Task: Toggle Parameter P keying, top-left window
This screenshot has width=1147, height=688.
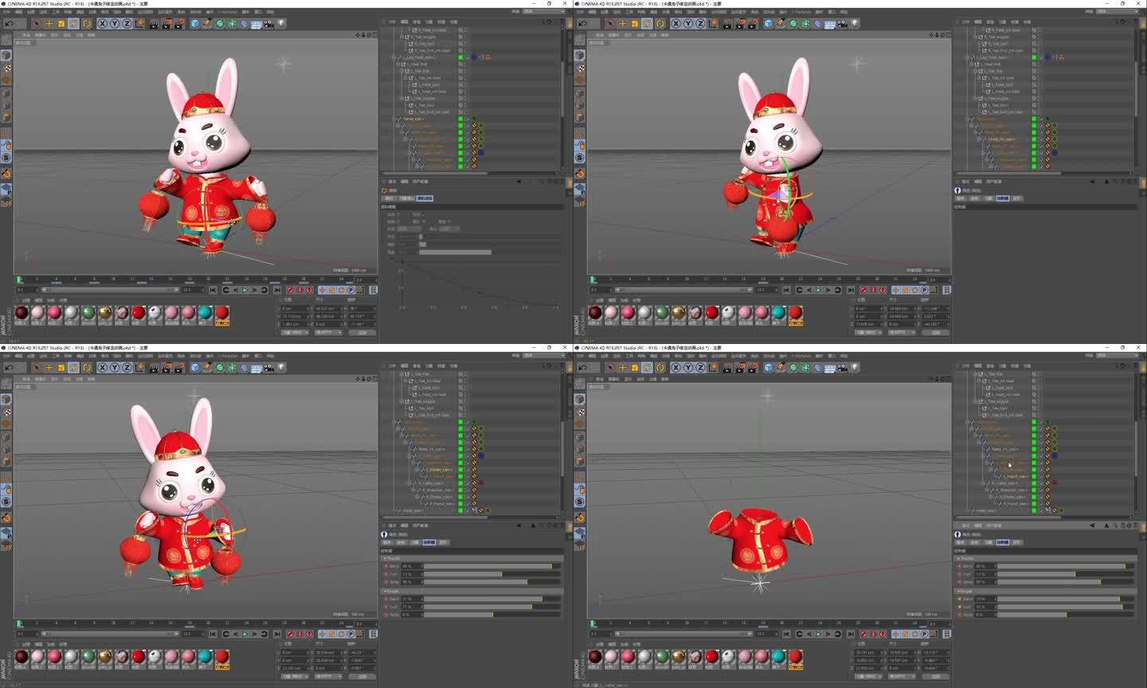Action: (x=350, y=290)
